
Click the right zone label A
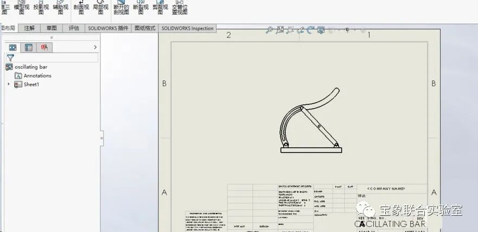(434, 192)
